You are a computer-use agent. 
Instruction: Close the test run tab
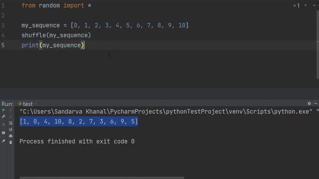[35, 104]
